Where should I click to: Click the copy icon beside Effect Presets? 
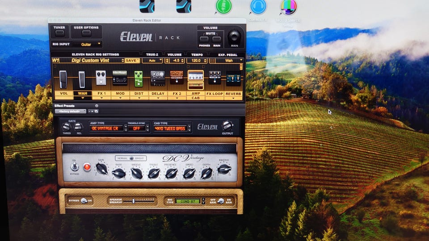tap(97, 112)
